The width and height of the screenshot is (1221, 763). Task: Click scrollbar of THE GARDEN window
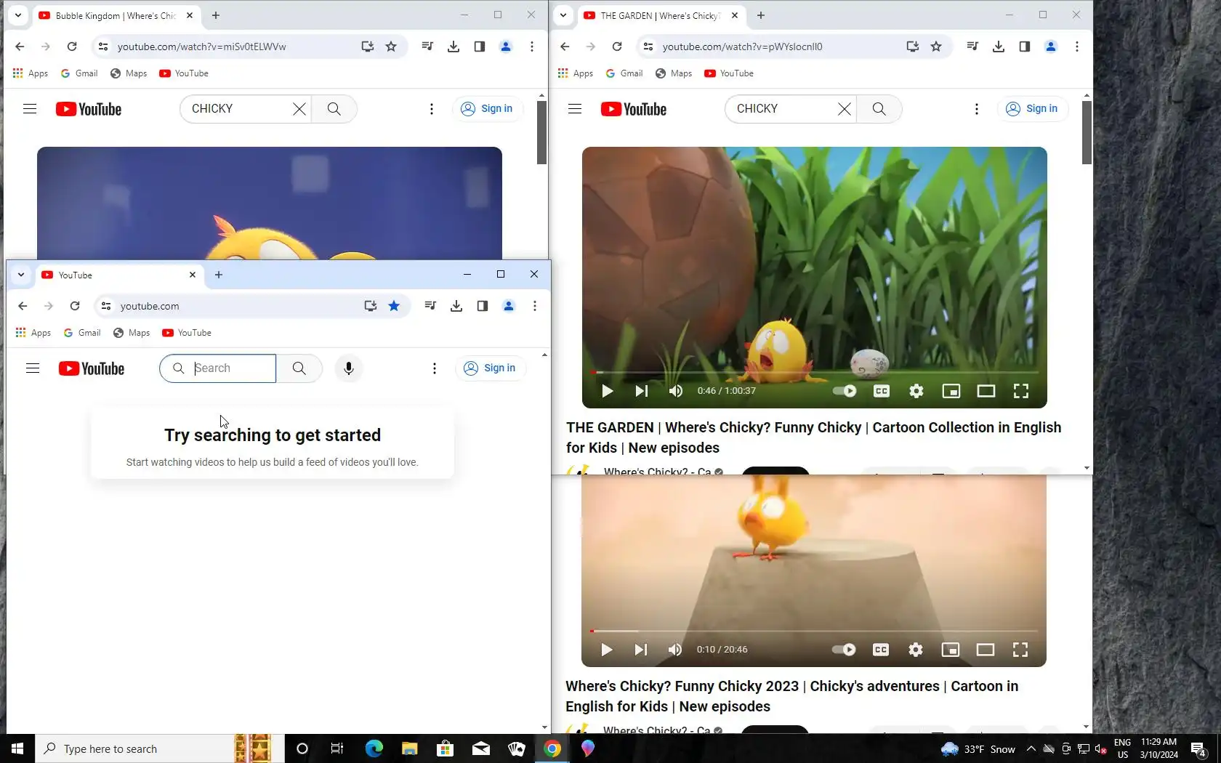1087,132
